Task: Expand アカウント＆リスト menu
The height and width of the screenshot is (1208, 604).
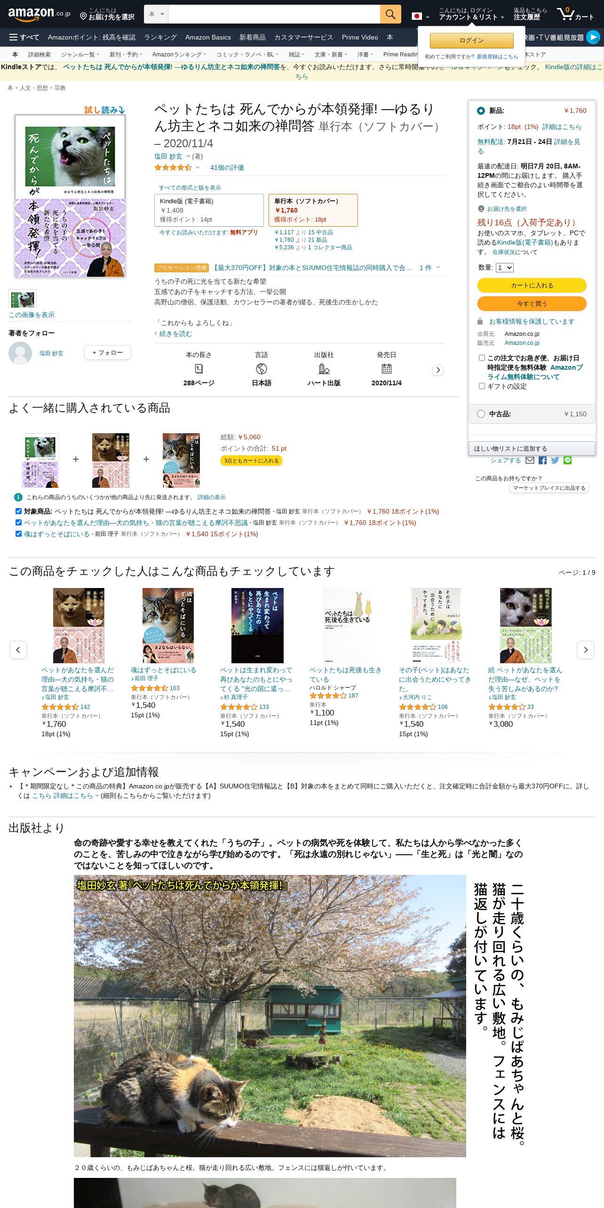Action: 471,14
